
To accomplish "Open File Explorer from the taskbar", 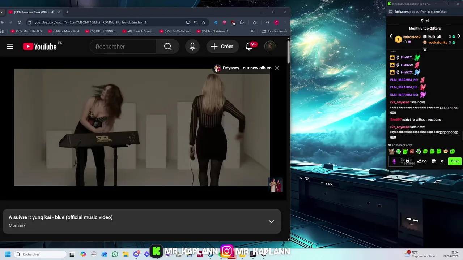I will (x=126, y=254).
